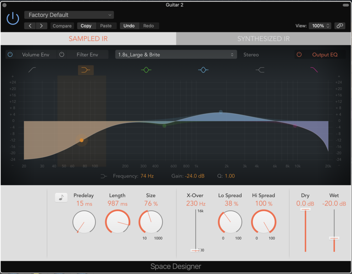The height and width of the screenshot is (274, 352).
Task: Go to the next preset arrow
Action: pyautogui.click(x=42, y=26)
